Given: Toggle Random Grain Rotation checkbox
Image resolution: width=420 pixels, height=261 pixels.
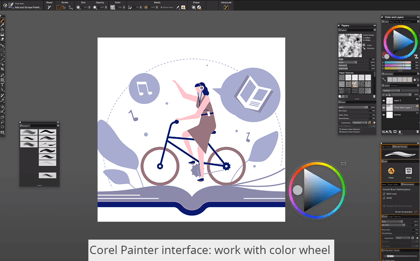Looking at the screenshot, I should click(340, 129).
